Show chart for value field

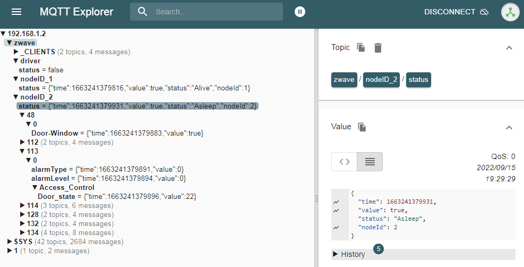pos(336,211)
